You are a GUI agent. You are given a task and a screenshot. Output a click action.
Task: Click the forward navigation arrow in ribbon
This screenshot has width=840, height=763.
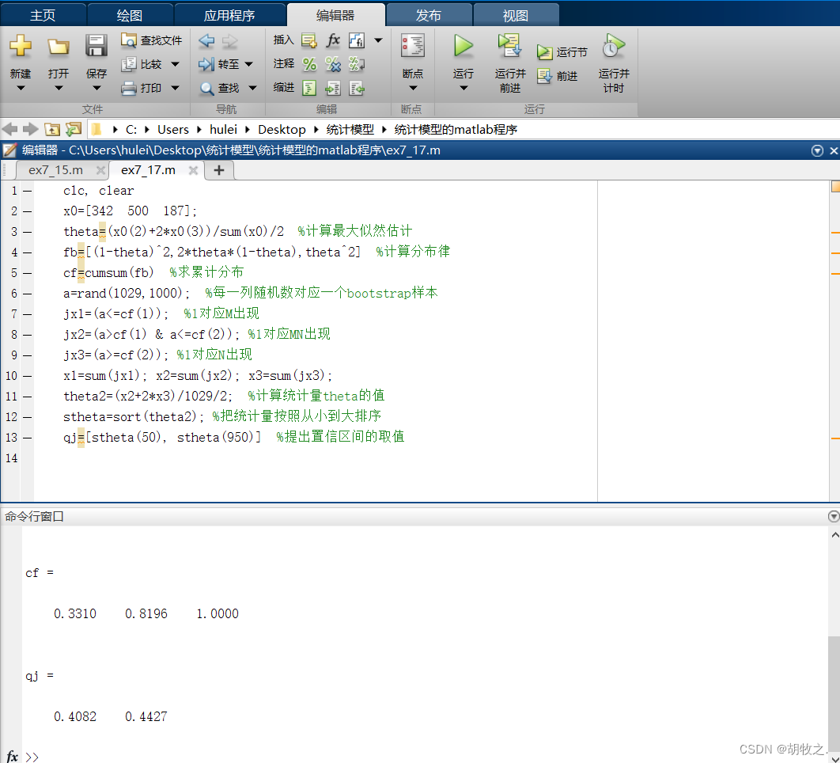pos(230,40)
